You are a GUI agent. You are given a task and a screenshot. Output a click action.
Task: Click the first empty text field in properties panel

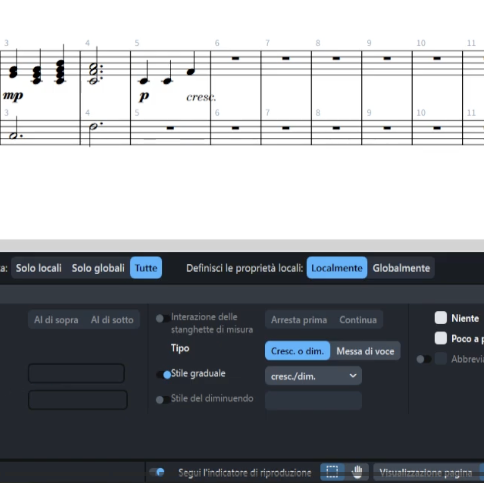[x=76, y=373]
